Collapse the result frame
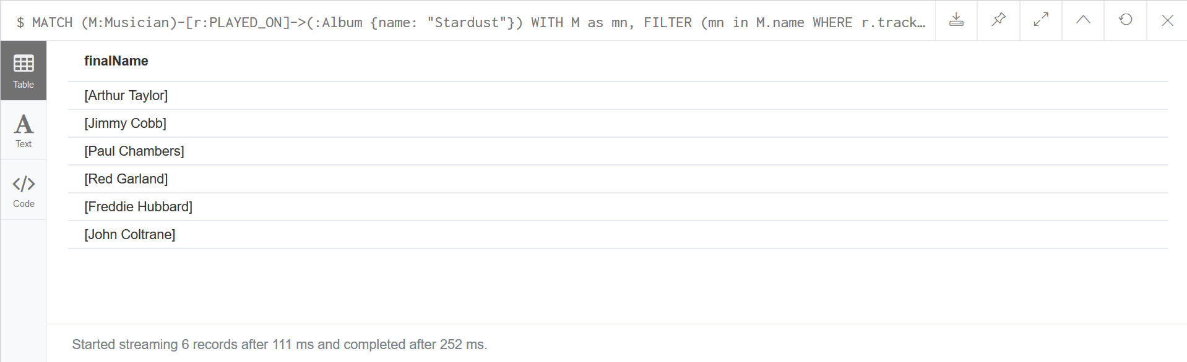The image size is (1187, 362). (1082, 20)
